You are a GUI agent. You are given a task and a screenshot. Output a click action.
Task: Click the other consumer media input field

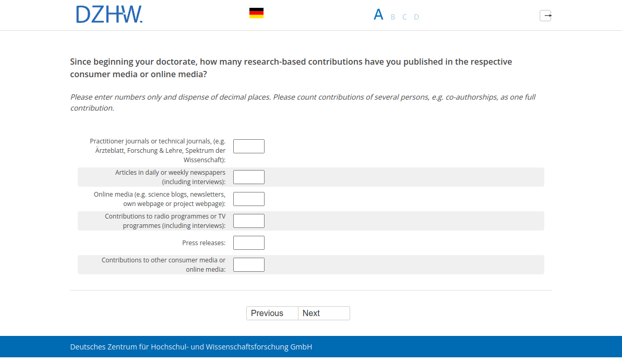tap(248, 265)
